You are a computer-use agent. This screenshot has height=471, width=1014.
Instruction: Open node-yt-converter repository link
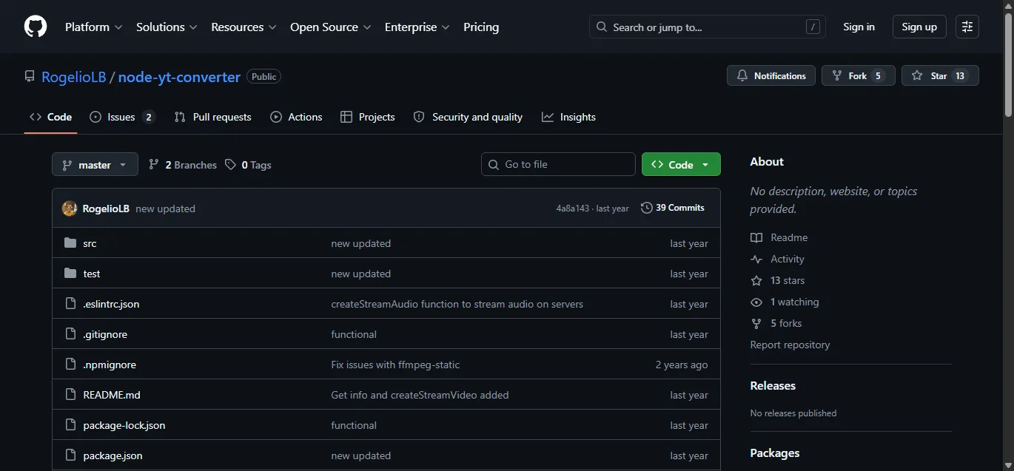(x=179, y=77)
